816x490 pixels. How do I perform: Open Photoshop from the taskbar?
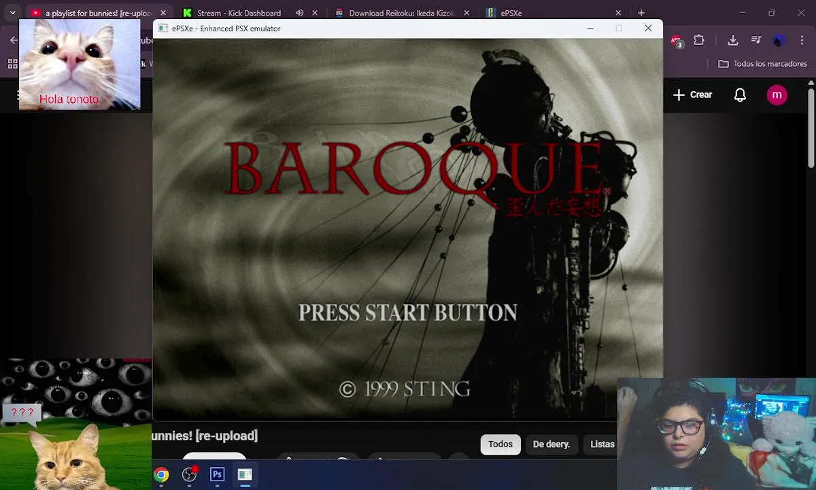coord(217,474)
